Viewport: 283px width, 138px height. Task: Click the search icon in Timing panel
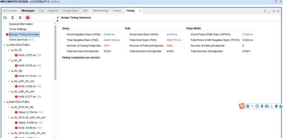5,18
